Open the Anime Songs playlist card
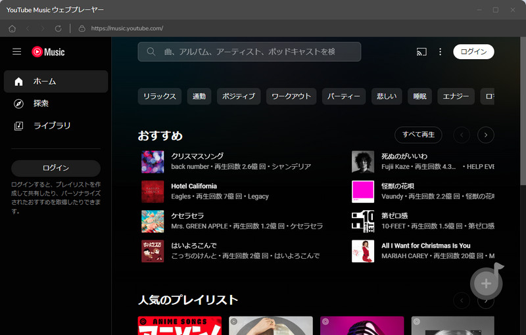Viewport: 526px width, 335px height. click(179, 326)
